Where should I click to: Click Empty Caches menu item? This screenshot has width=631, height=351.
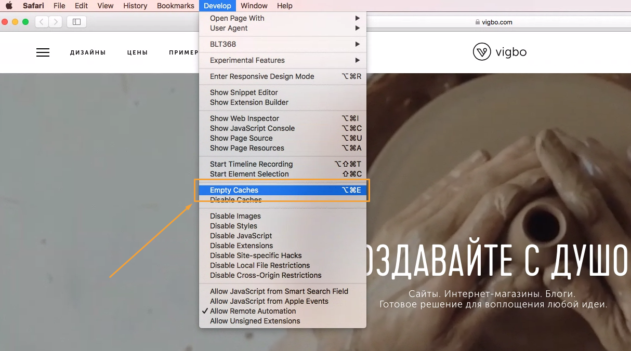coord(283,190)
